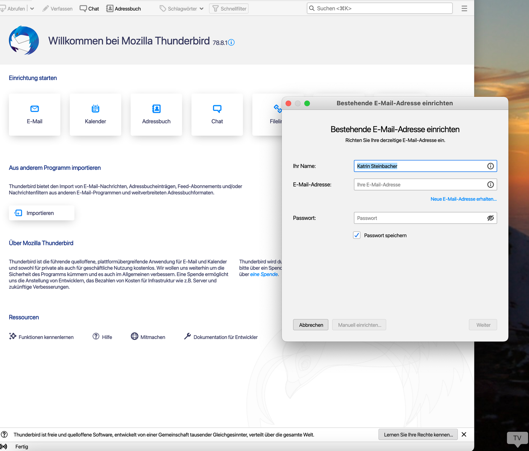529x451 pixels.
Task: Click the Ressourcen heading
Action: click(24, 318)
